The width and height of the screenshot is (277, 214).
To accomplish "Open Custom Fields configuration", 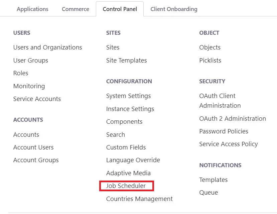I will [x=126, y=147].
